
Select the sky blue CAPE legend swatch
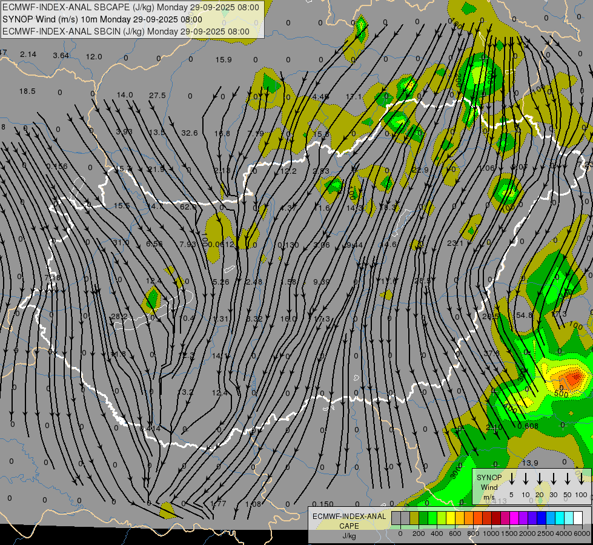click(551, 518)
